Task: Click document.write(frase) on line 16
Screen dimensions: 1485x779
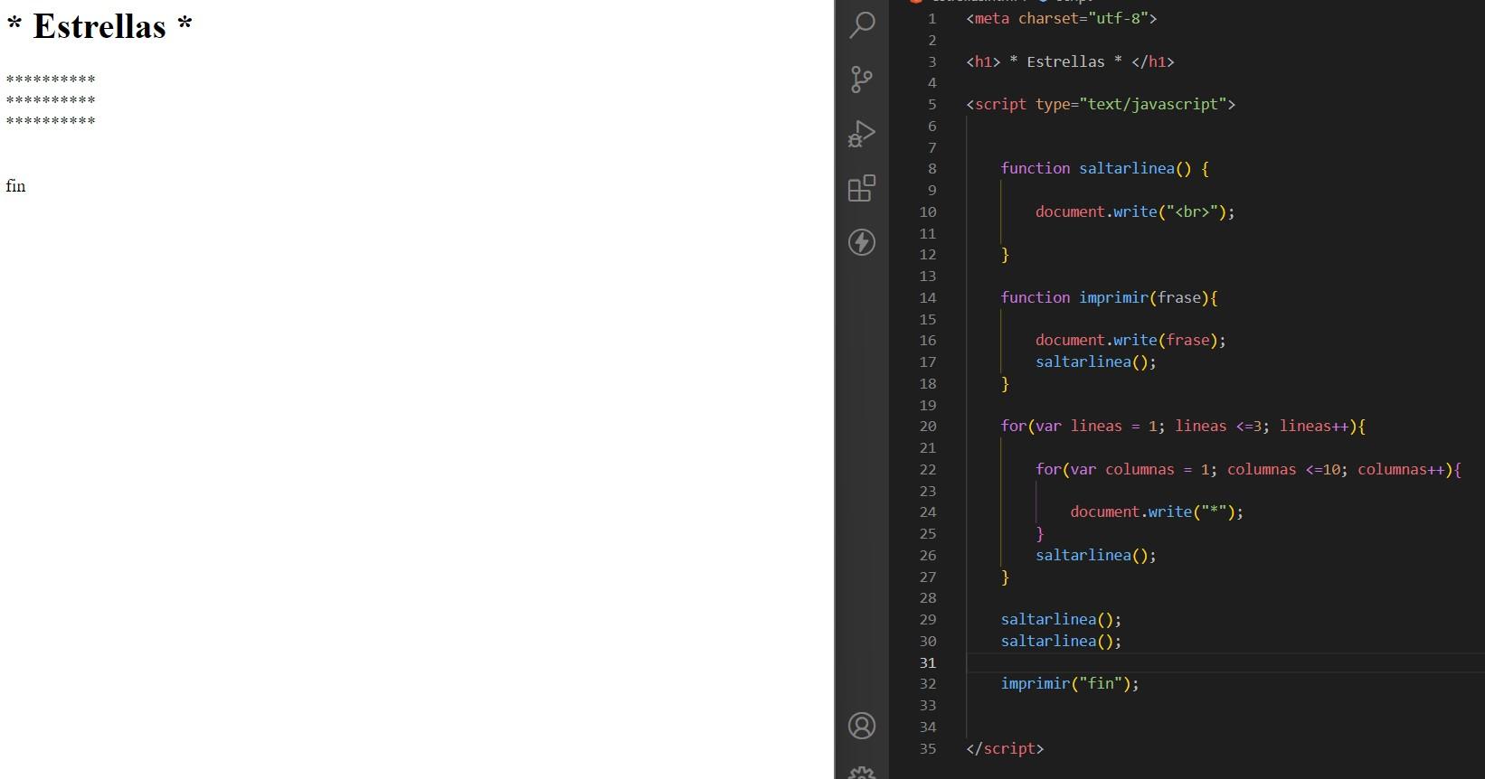Action: [1130, 340]
